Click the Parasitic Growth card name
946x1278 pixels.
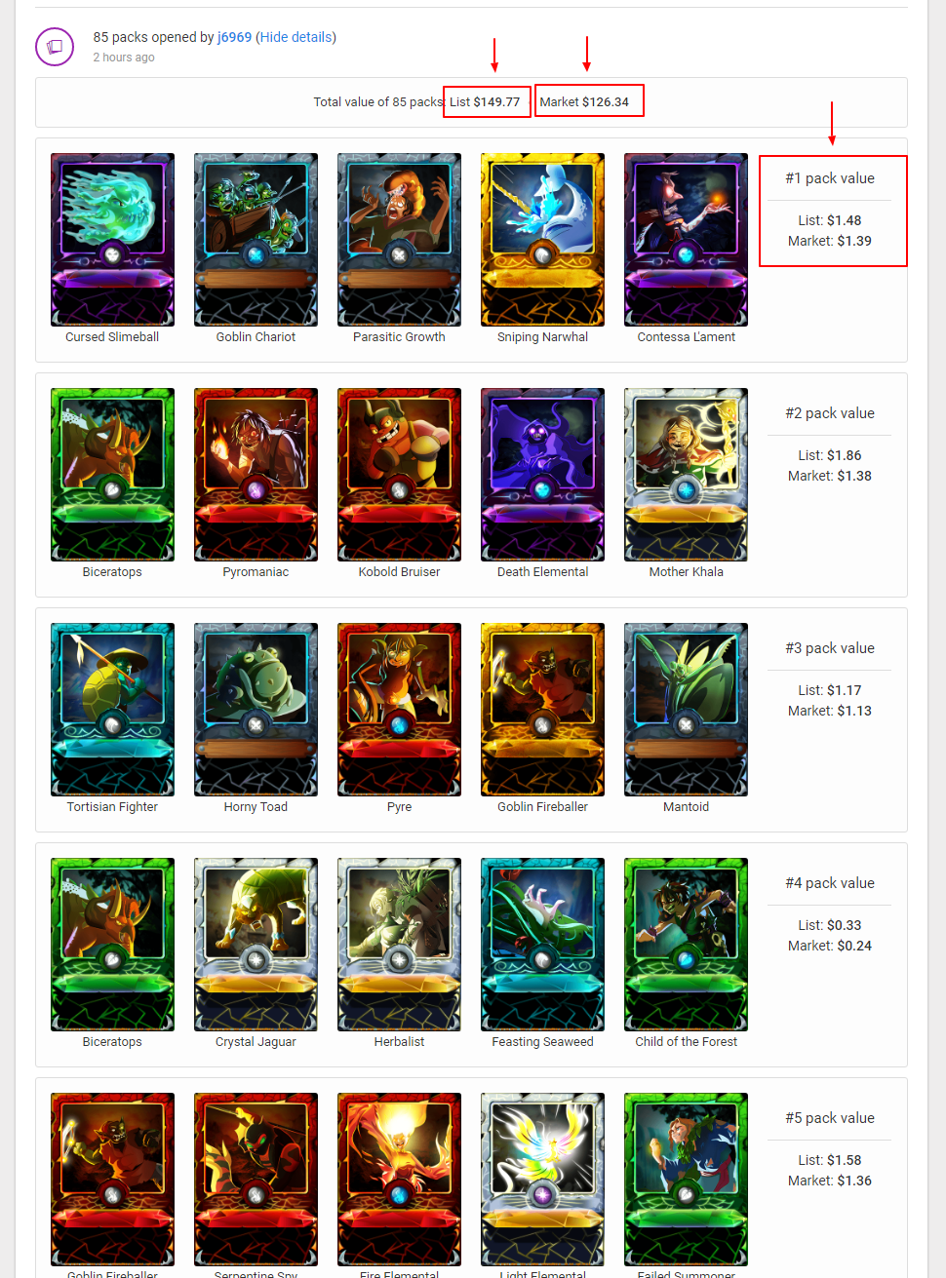pos(399,337)
